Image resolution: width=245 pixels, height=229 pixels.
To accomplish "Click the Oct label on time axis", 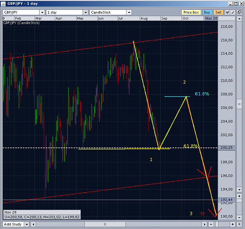I will tap(185, 18).
